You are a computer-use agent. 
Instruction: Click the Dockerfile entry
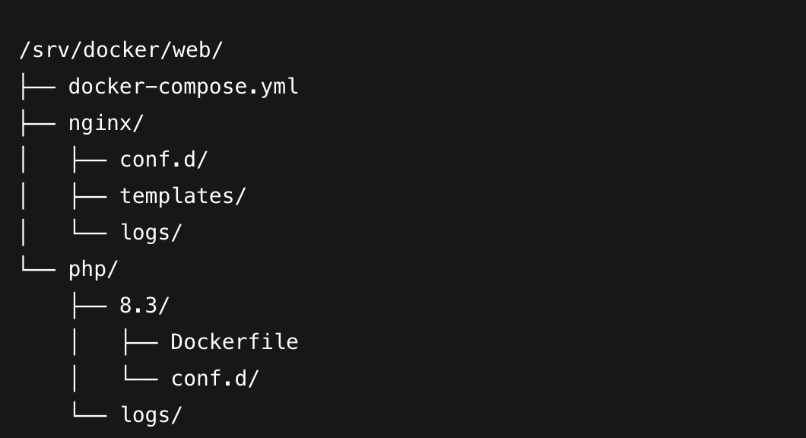tap(234, 342)
